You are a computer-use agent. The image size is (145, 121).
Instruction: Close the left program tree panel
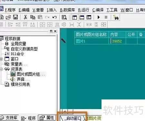tap(55, 31)
